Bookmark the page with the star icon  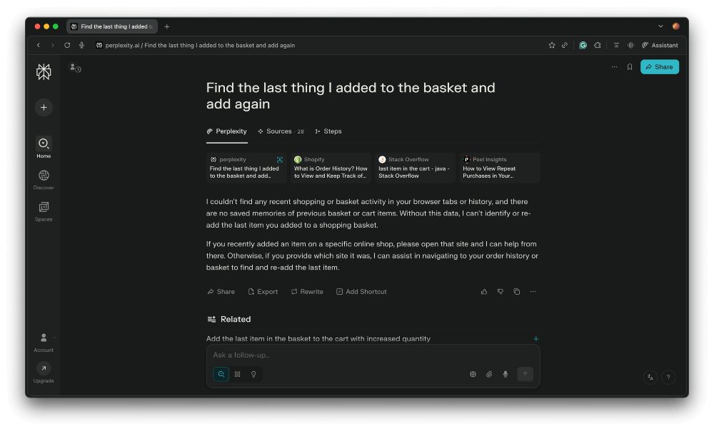pos(552,45)
